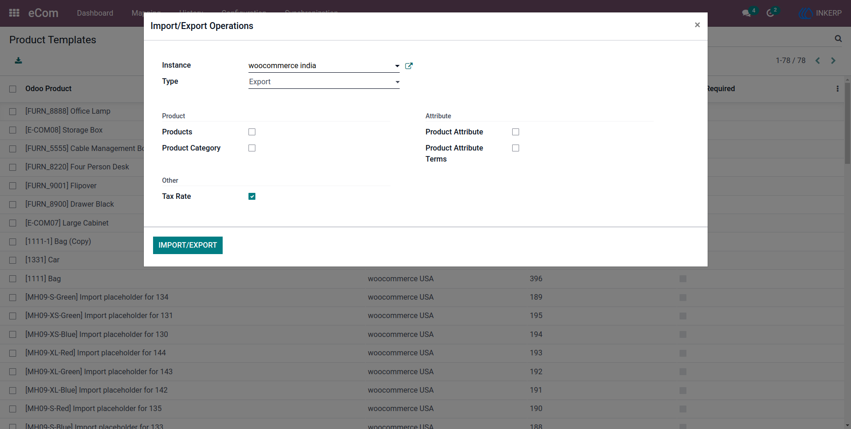851x429 pixels.
Task: Select all rows with header checkbox
Action: pos(13,89)
